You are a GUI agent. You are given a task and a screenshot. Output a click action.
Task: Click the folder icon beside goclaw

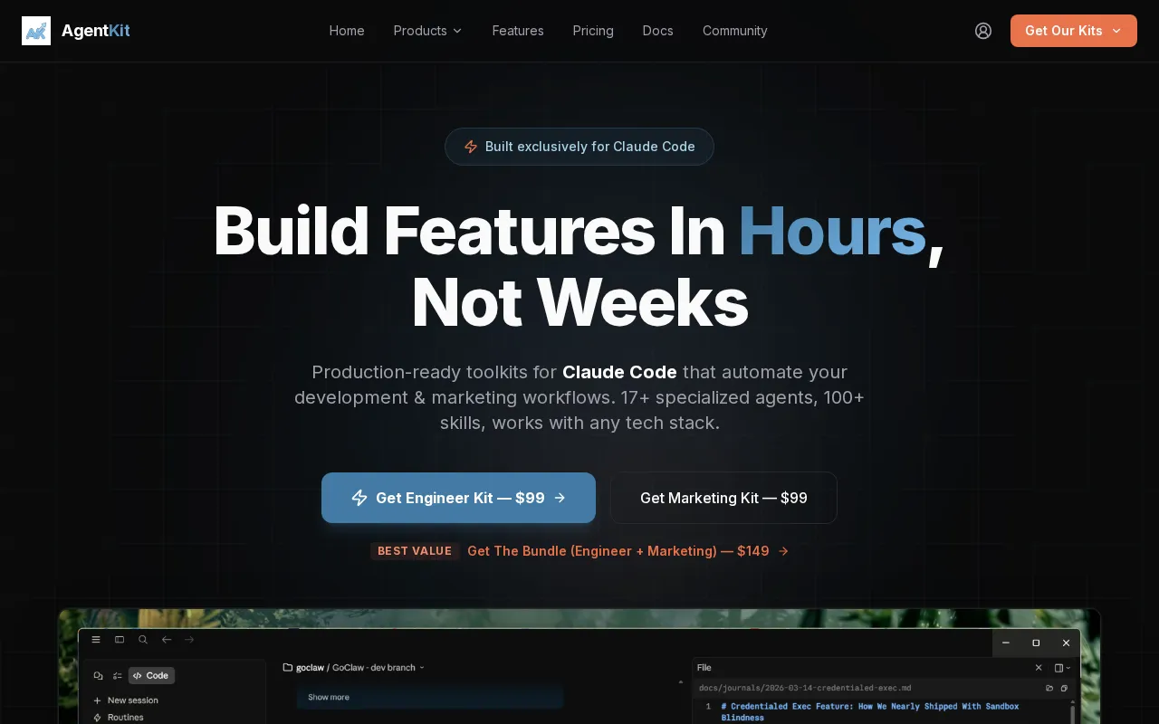pyautogui.click(x=288, y=667)
